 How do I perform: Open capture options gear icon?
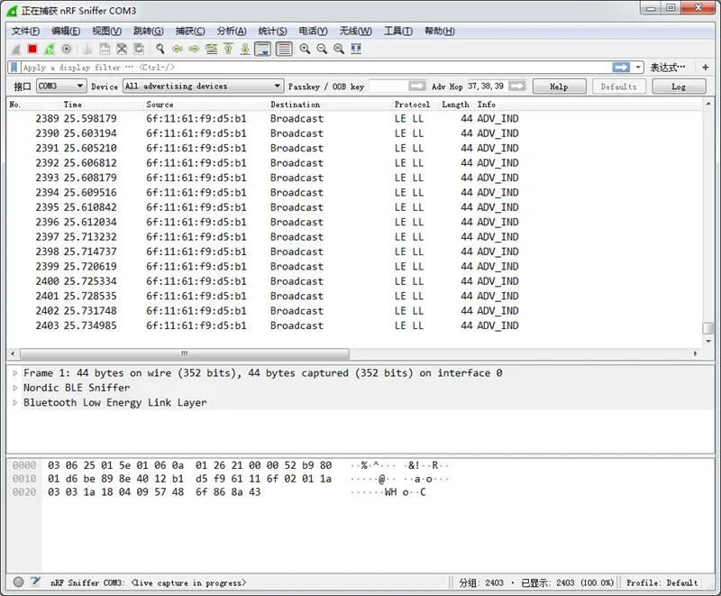coord(66,49)
